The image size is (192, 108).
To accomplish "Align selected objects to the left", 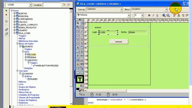I will coord(175,15).
